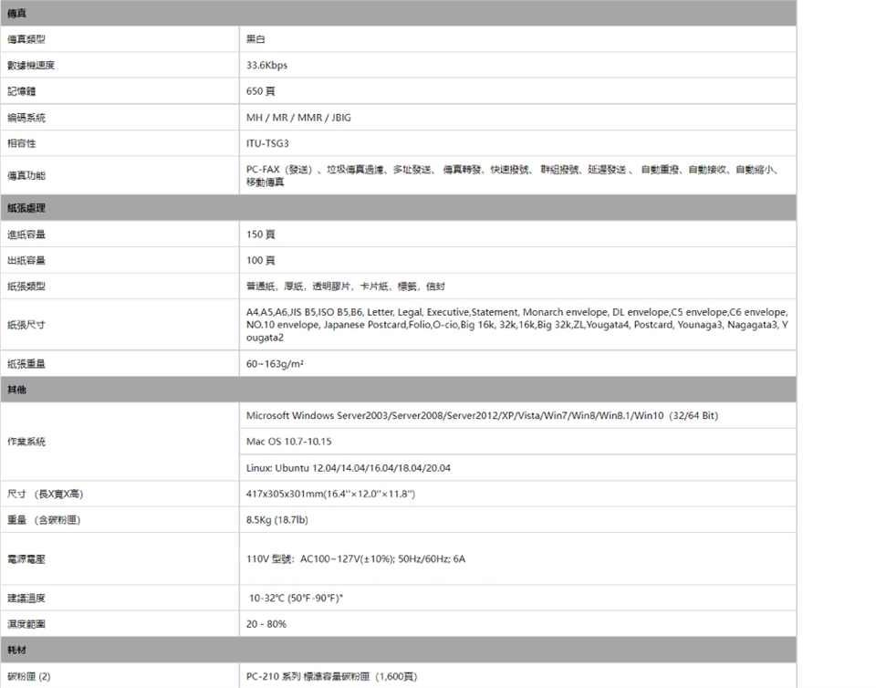The image size is (876, 688).
Task: Select the 417x305x301mm dimensions value
Action: pyautogui.click(x=331, y=495)
